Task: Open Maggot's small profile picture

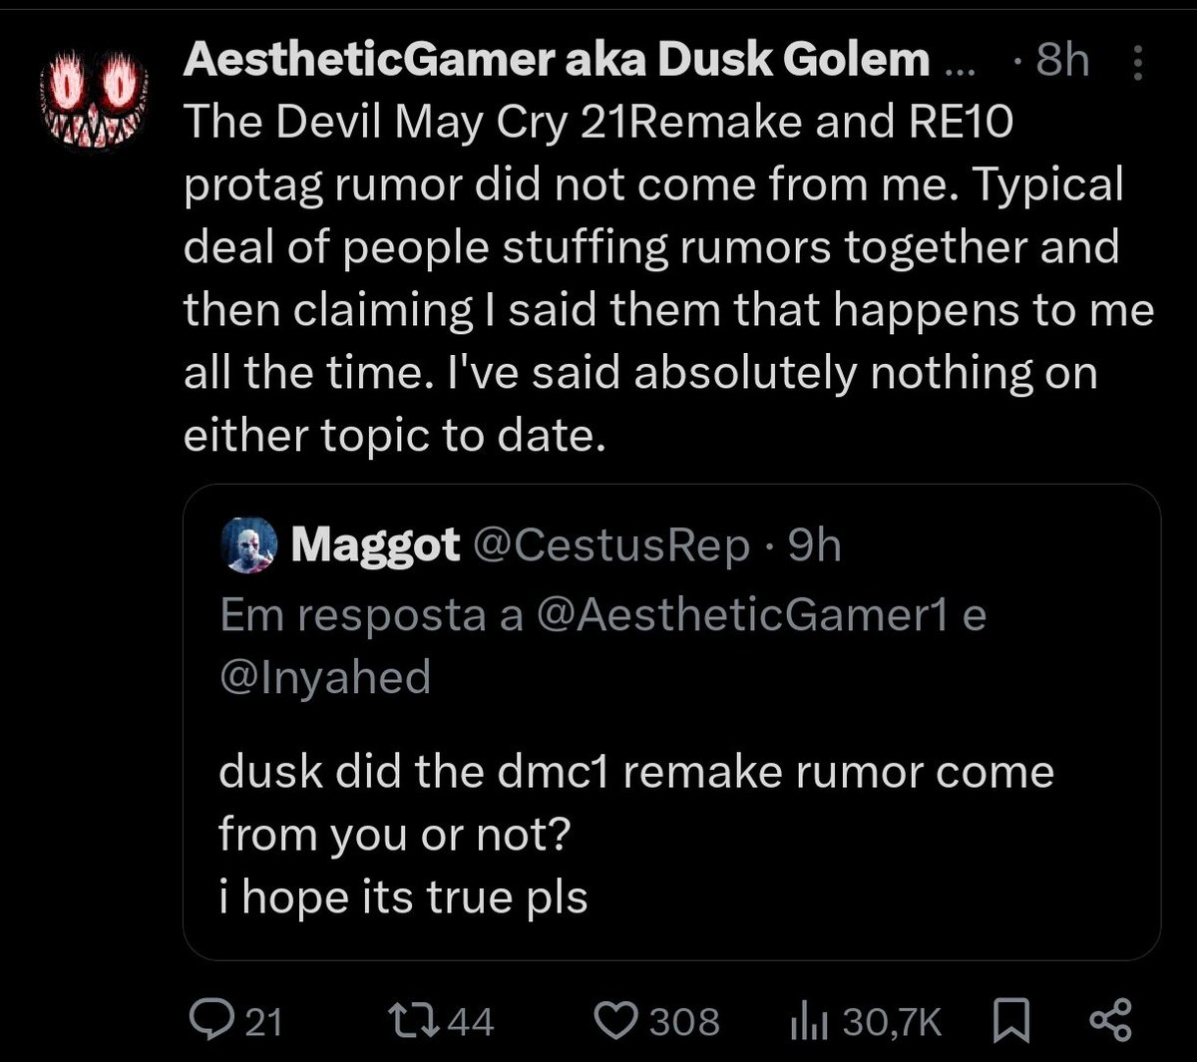Action: click(x=250, y=545)
